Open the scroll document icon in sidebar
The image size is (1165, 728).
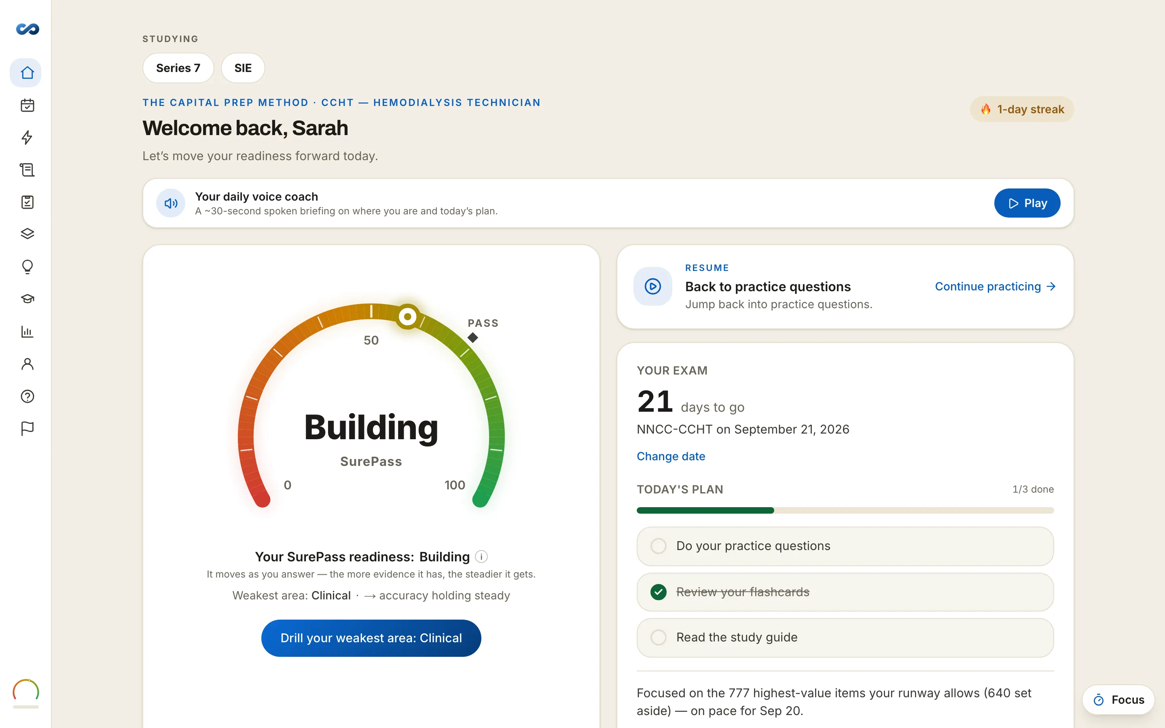tap(28, 169)
